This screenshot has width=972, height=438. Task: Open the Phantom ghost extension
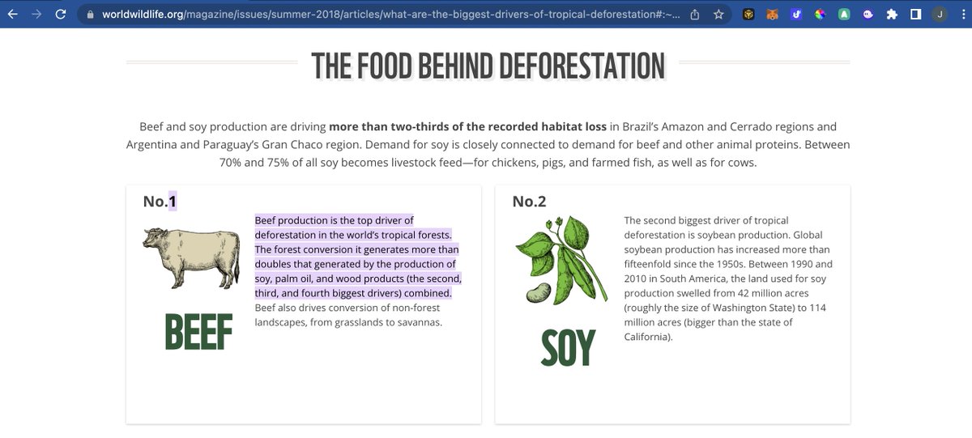868,14
